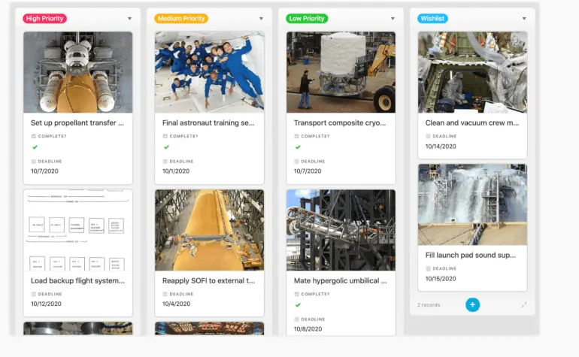This screenshot has height=357, width=579.
Task: Open card titled Fill launch pad sound sup...
Action: (471, 255)
